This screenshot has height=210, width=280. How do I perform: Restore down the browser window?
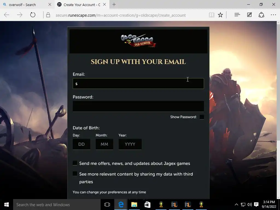pos(261,4)
